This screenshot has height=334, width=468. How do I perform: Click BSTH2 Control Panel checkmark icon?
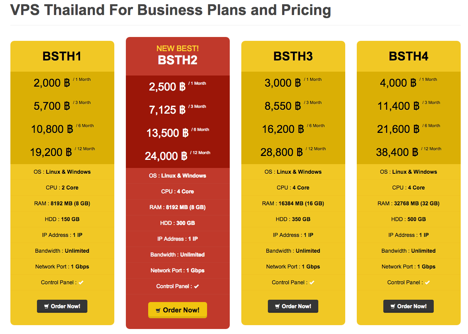pyautogui.click(x=197, y=287)
